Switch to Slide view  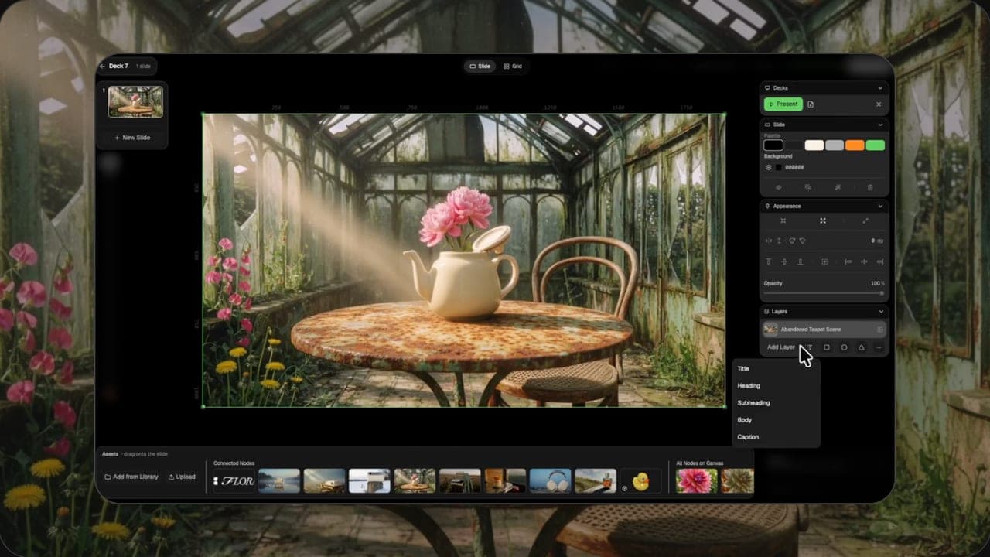point(480,67)
